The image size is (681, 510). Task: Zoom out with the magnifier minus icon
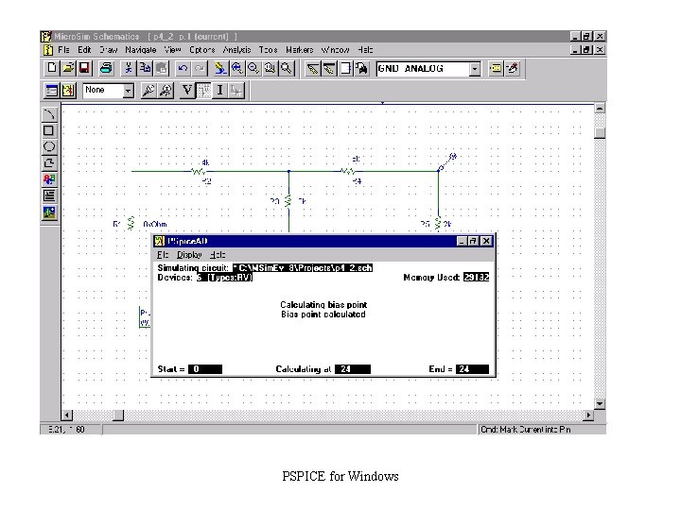click(x=253, y=68)
